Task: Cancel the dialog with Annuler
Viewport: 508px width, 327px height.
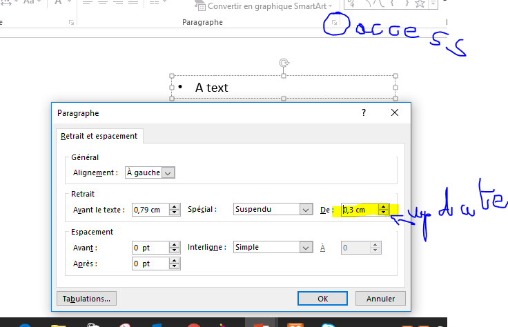Action: tap(381, 299)
